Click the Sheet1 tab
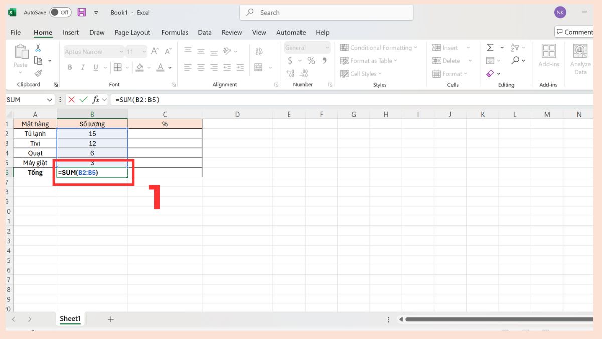 pos(70,318)
